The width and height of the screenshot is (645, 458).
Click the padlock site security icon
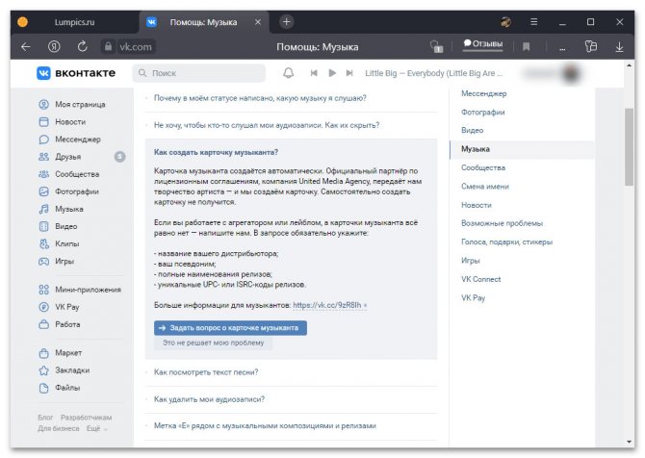108,47
